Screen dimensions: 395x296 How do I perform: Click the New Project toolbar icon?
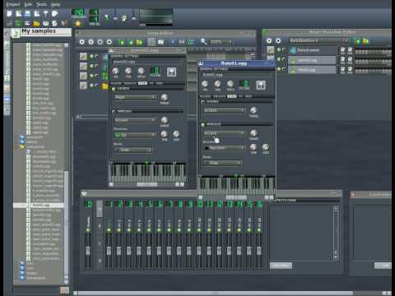pyautogui.click(x=9, y=14)
